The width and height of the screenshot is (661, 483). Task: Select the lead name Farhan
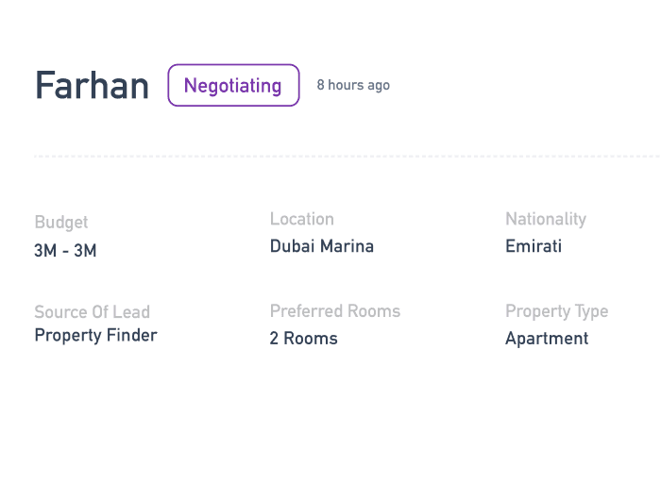[x=92, y=86]
